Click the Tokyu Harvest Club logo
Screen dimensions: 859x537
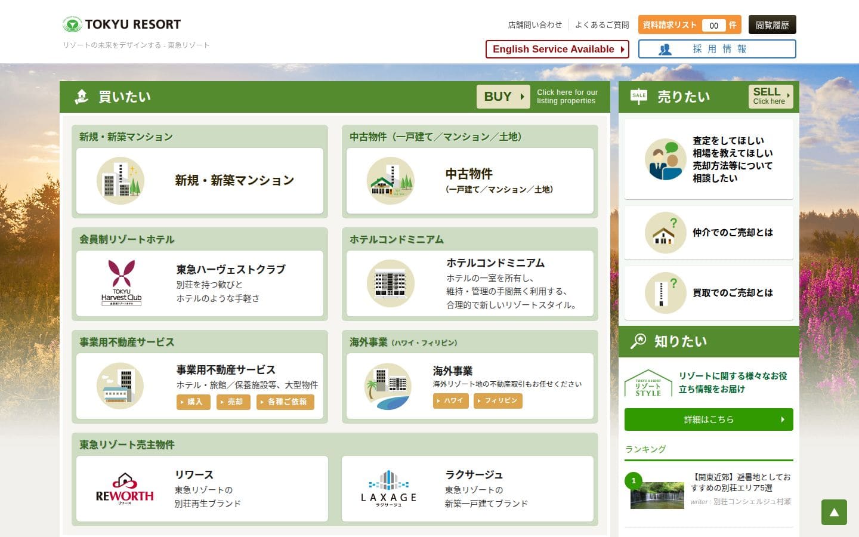[121, 283]
